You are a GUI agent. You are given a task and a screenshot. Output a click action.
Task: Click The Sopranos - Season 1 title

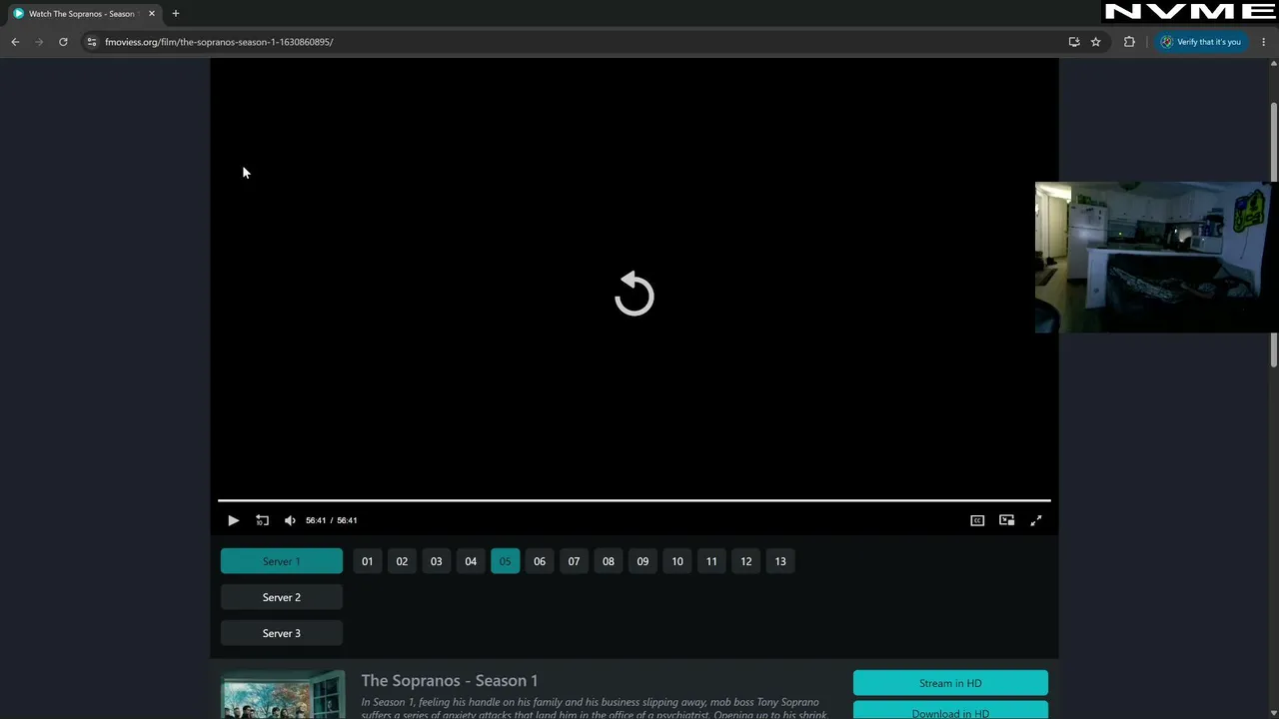click(450, 680)
